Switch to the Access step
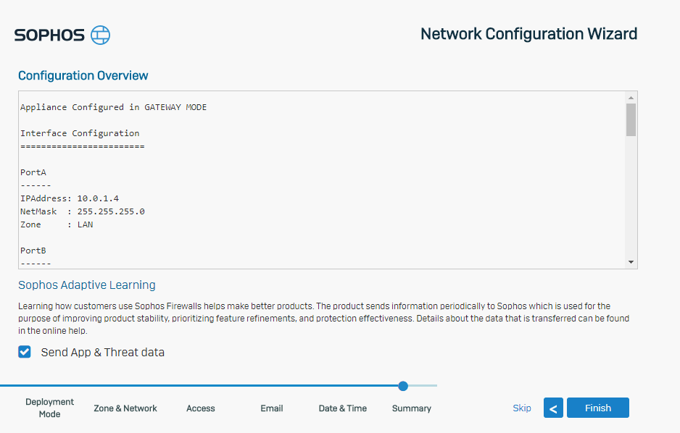 pyautogui.click(x=200, y=408)
